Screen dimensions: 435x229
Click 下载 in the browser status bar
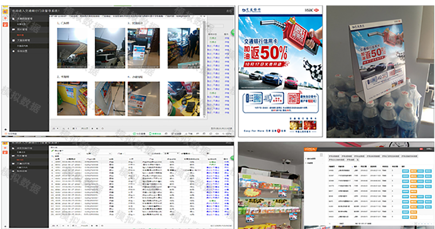coord(190,134)
